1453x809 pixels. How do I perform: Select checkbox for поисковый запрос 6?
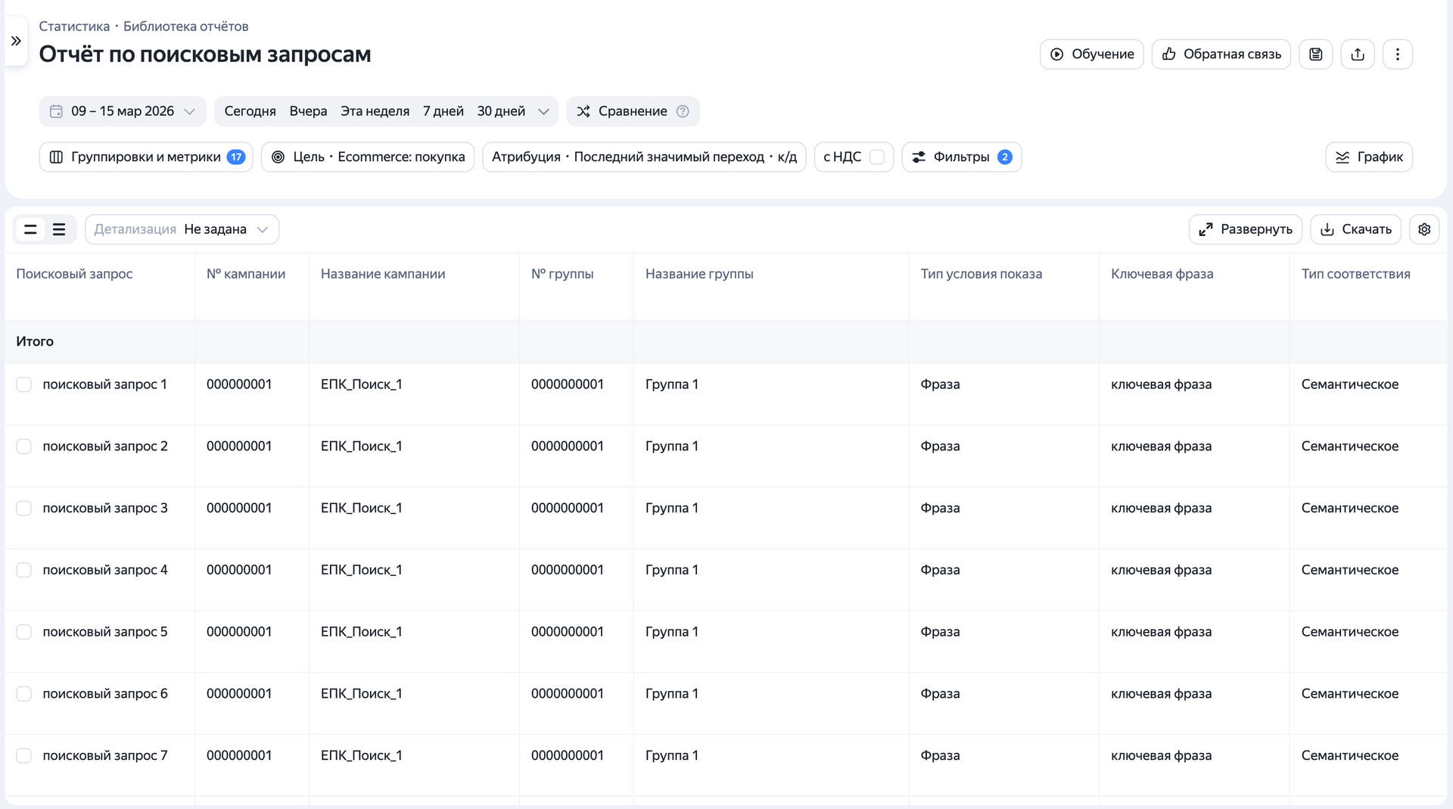24,694
